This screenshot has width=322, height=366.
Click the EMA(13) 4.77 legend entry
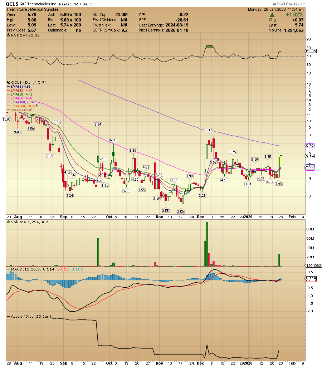20,90
